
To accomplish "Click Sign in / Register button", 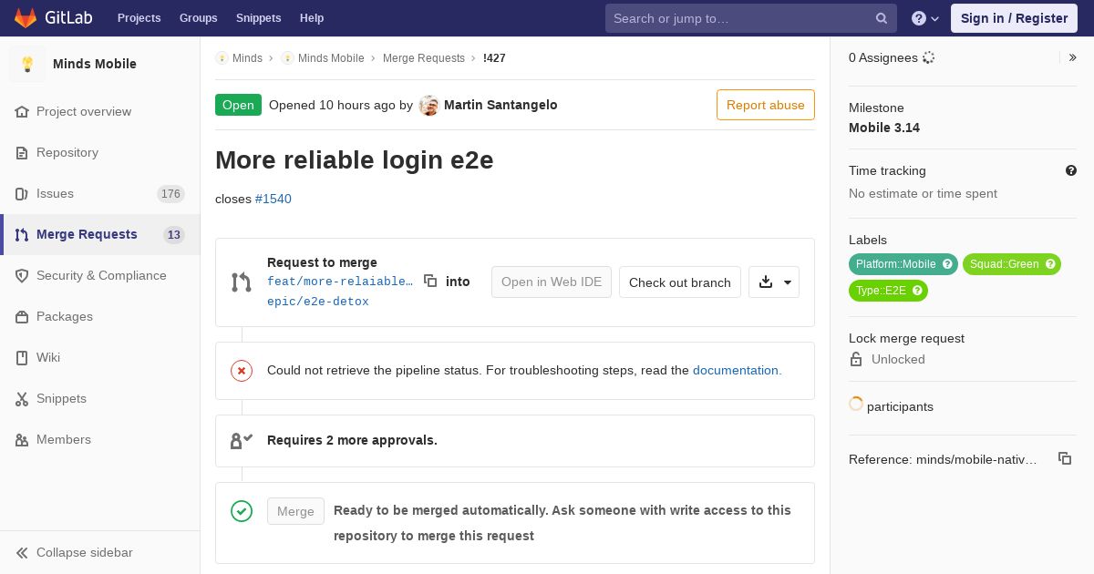I will (x=1014, y=18).
